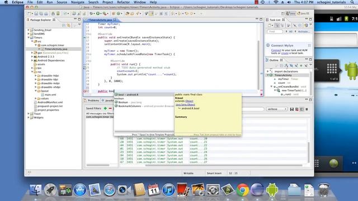Open the Run green play button

point(98,13)
